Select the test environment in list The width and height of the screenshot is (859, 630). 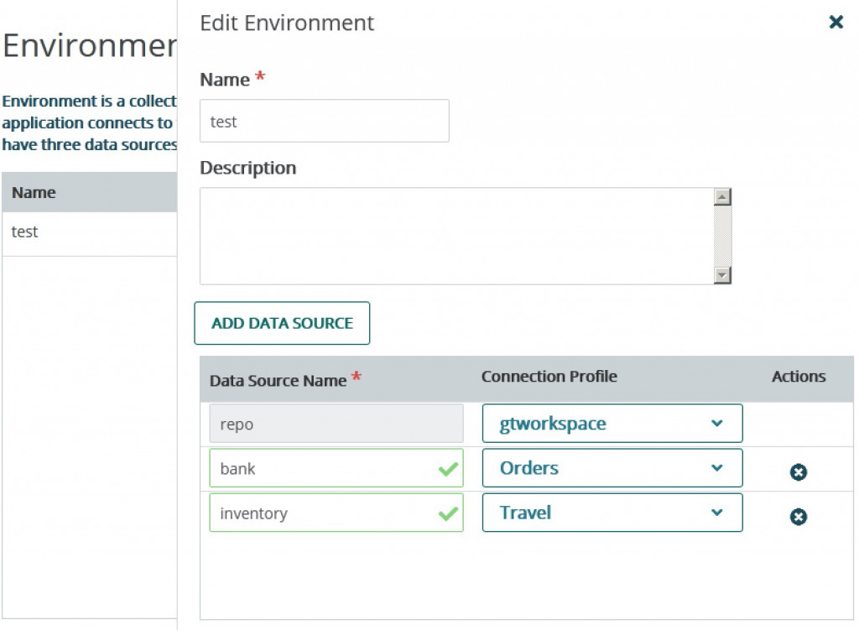point(25,232)
